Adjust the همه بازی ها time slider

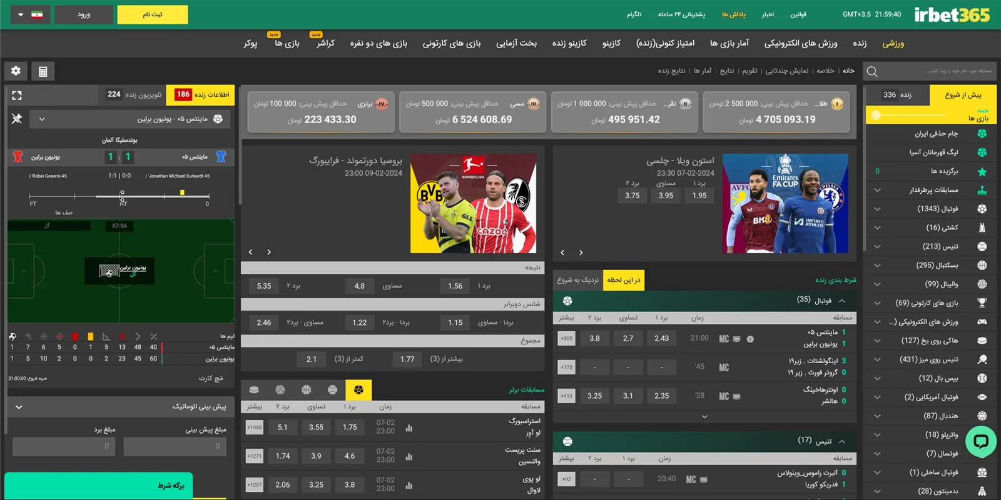[x=876, y=115]
